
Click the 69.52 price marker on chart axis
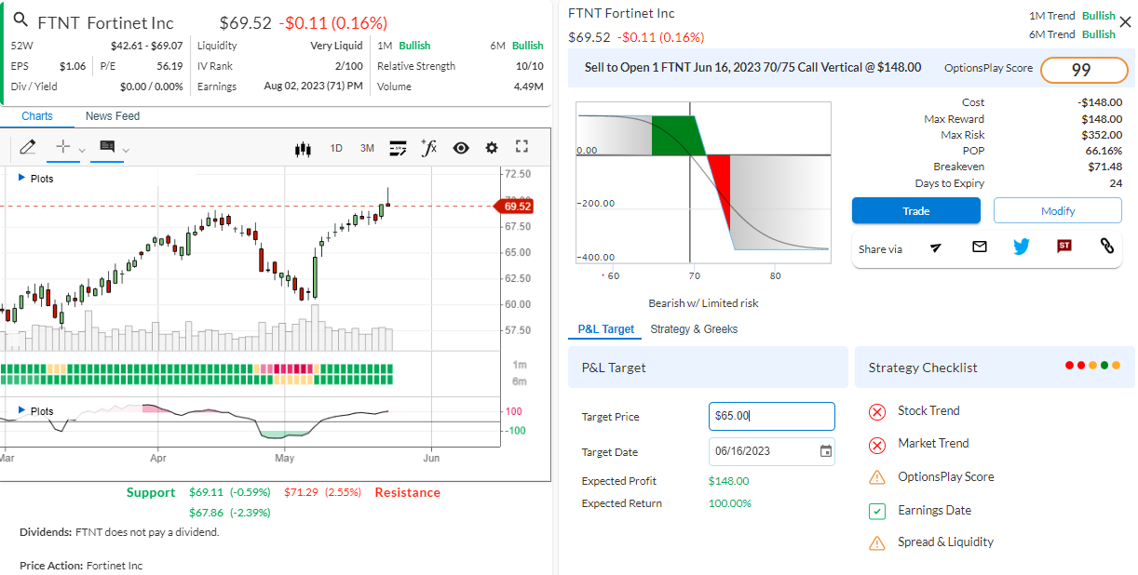pos(514,206)
